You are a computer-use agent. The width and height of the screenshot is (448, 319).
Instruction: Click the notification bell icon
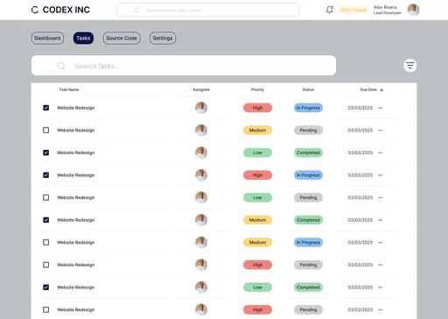pos(330,10)
